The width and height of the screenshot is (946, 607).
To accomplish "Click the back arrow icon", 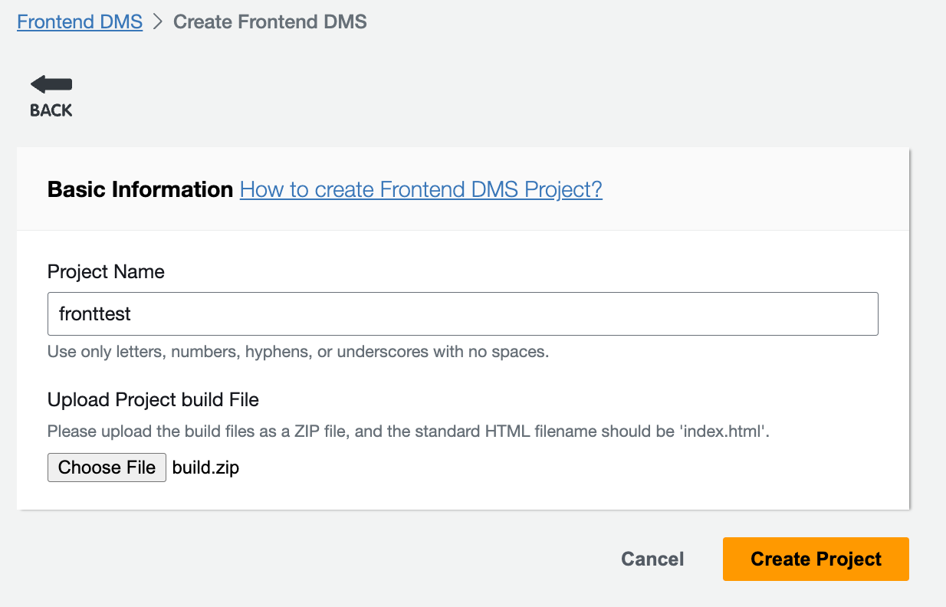I will (x=51, y=84).
